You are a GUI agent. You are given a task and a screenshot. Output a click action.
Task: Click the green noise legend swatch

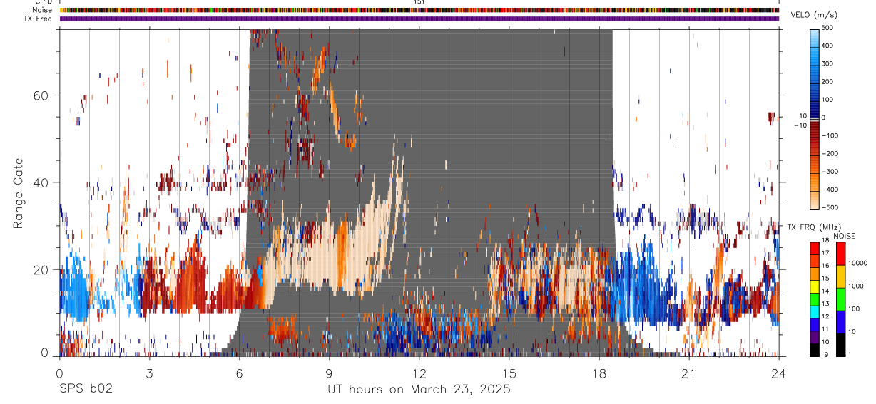tap(840, 299)
